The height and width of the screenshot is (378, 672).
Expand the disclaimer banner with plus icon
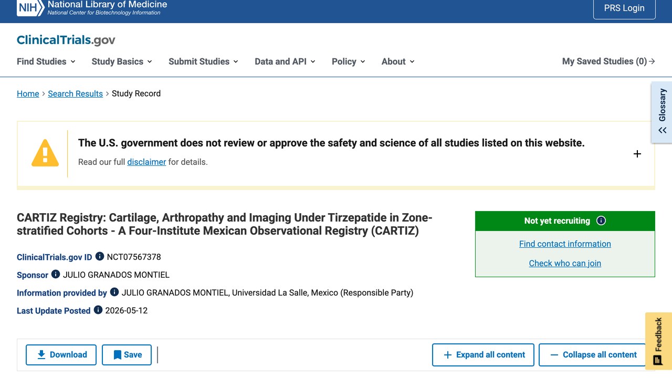coord(637,154)
